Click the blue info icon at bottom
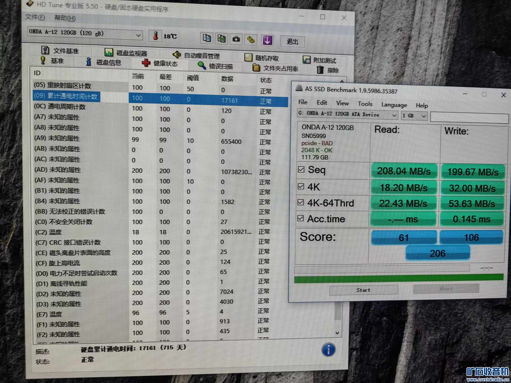The image size is (511, 383). tap(328, 349)
